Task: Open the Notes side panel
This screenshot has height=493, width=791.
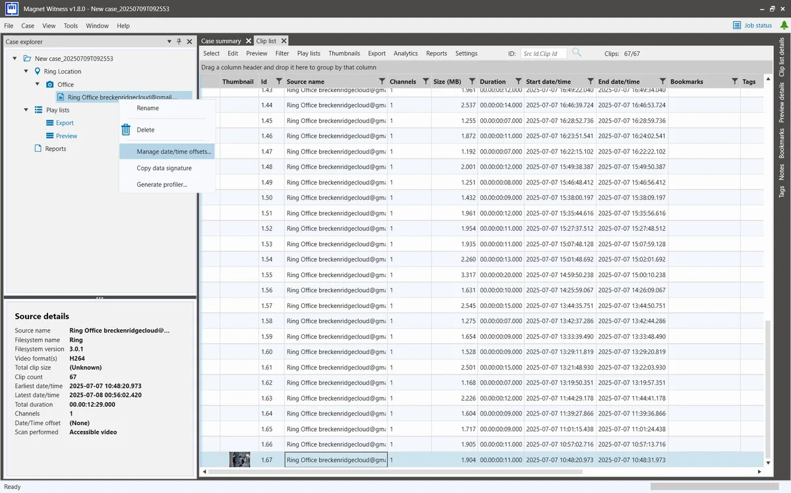Action: (782, 172)
